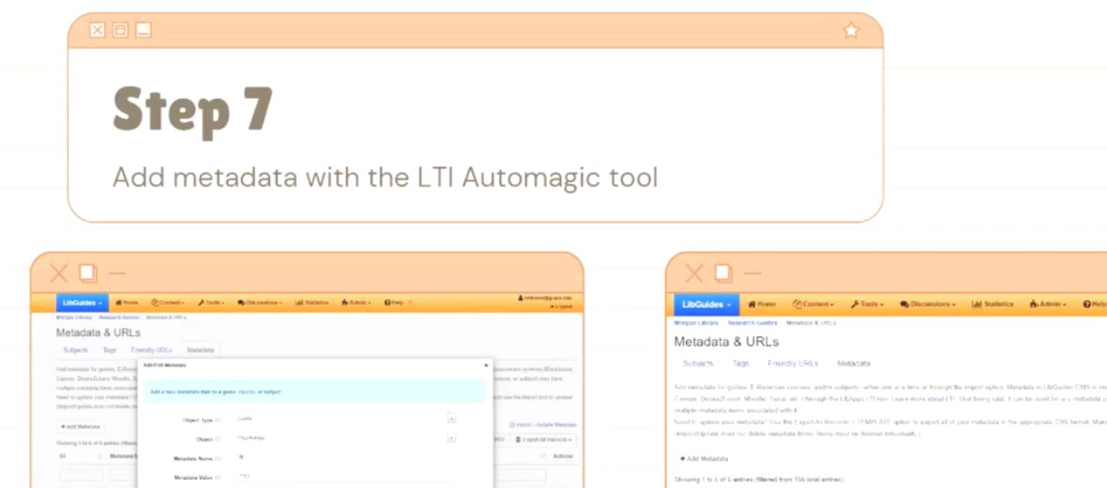The image size is (1107, 488).
Task: Select Friendly URLs tab in left window
Action: point(151,350)
